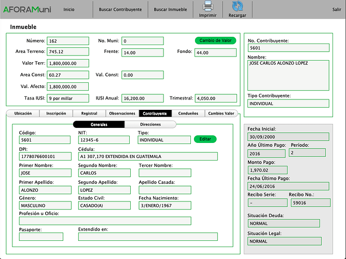Screen dimensions: 346x259
Task: Click the Frente field 14.00
Action: (143, 53)
